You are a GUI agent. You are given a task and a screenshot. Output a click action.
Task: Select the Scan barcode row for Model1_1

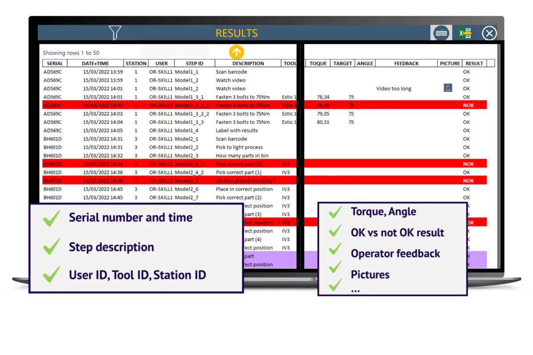(x=265, y=72)
